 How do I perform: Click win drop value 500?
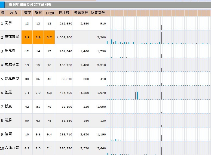(86, 79)
